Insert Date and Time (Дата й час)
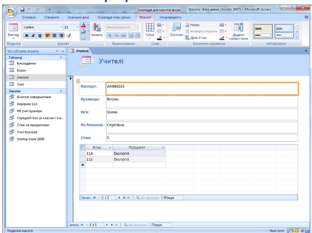 click(x=196, y=38)
